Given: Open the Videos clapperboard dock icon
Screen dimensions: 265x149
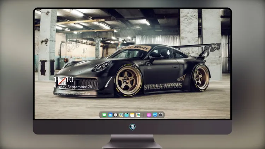Looking at the screenshot, I should pyautogui.click(x=126, y=115).
